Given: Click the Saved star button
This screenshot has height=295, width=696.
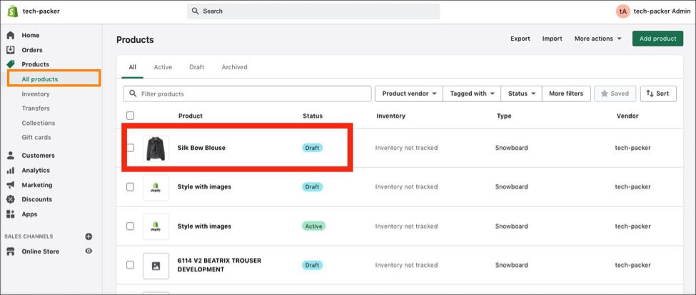Looking at the screenshot, I should (x=615, y=94).
